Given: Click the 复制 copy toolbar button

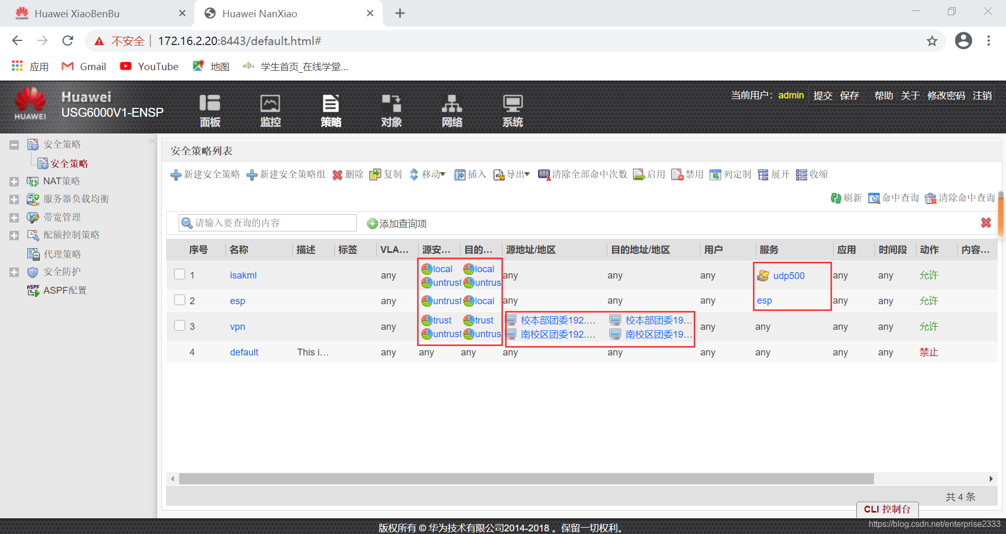Looking at the screenshot, I should coord(386,174).
